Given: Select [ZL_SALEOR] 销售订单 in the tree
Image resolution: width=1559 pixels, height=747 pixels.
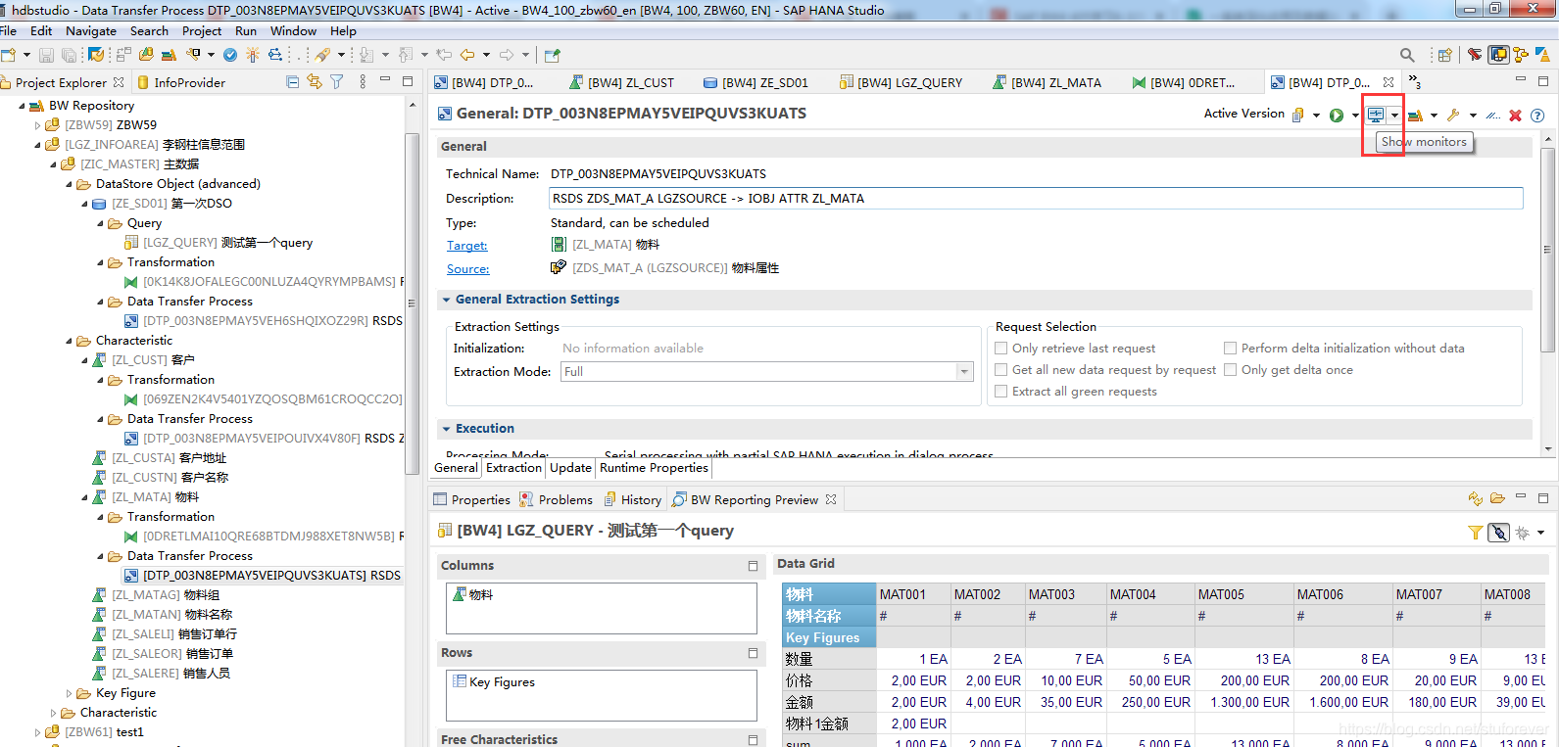Looking at the screenshot, I should [x=163, y=654].
